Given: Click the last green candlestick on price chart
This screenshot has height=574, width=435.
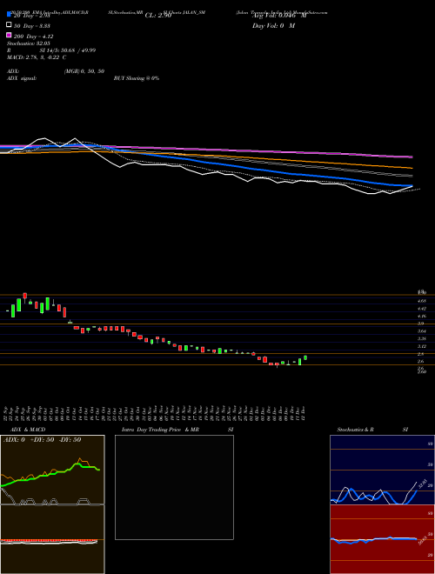Looking at the screenshot, I should pos(305,357).
